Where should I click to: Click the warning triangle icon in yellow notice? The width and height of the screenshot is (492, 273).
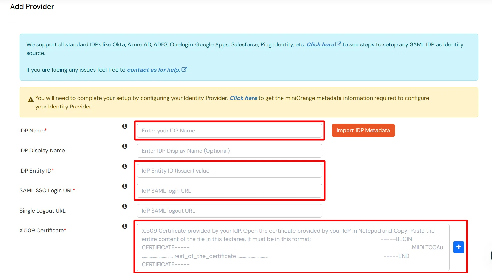tap(31, 100)
